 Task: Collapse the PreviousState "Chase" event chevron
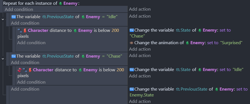[3, 59]
